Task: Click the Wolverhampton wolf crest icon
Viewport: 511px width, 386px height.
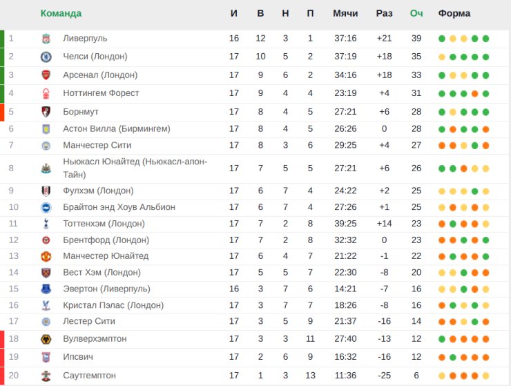Action: (x=46, y=339)
